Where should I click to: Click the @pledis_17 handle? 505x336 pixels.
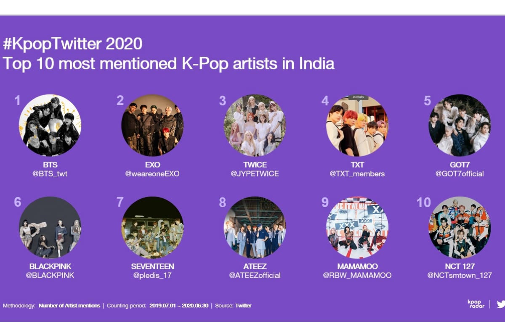152,276
